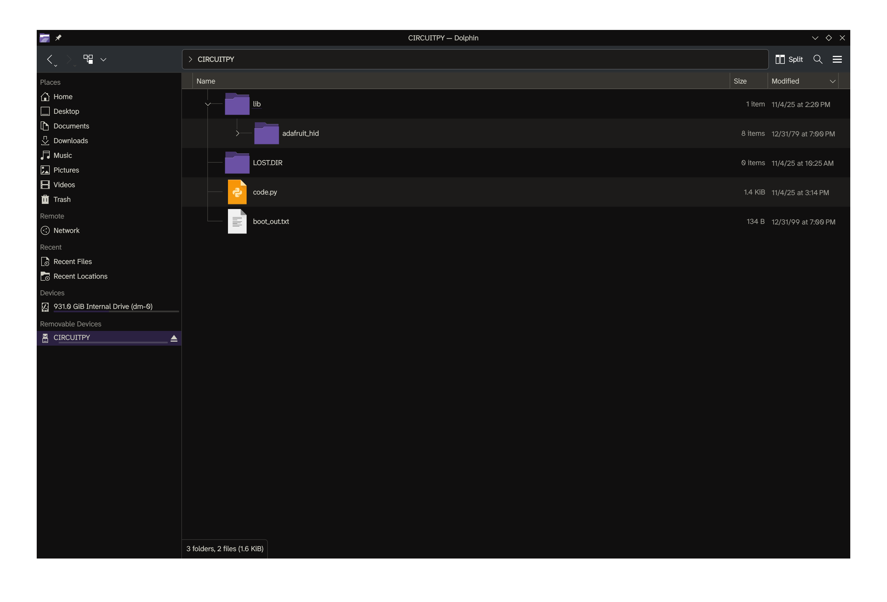Toggle Split view mode
887x602 pixels.
click(x=789, y=59)
